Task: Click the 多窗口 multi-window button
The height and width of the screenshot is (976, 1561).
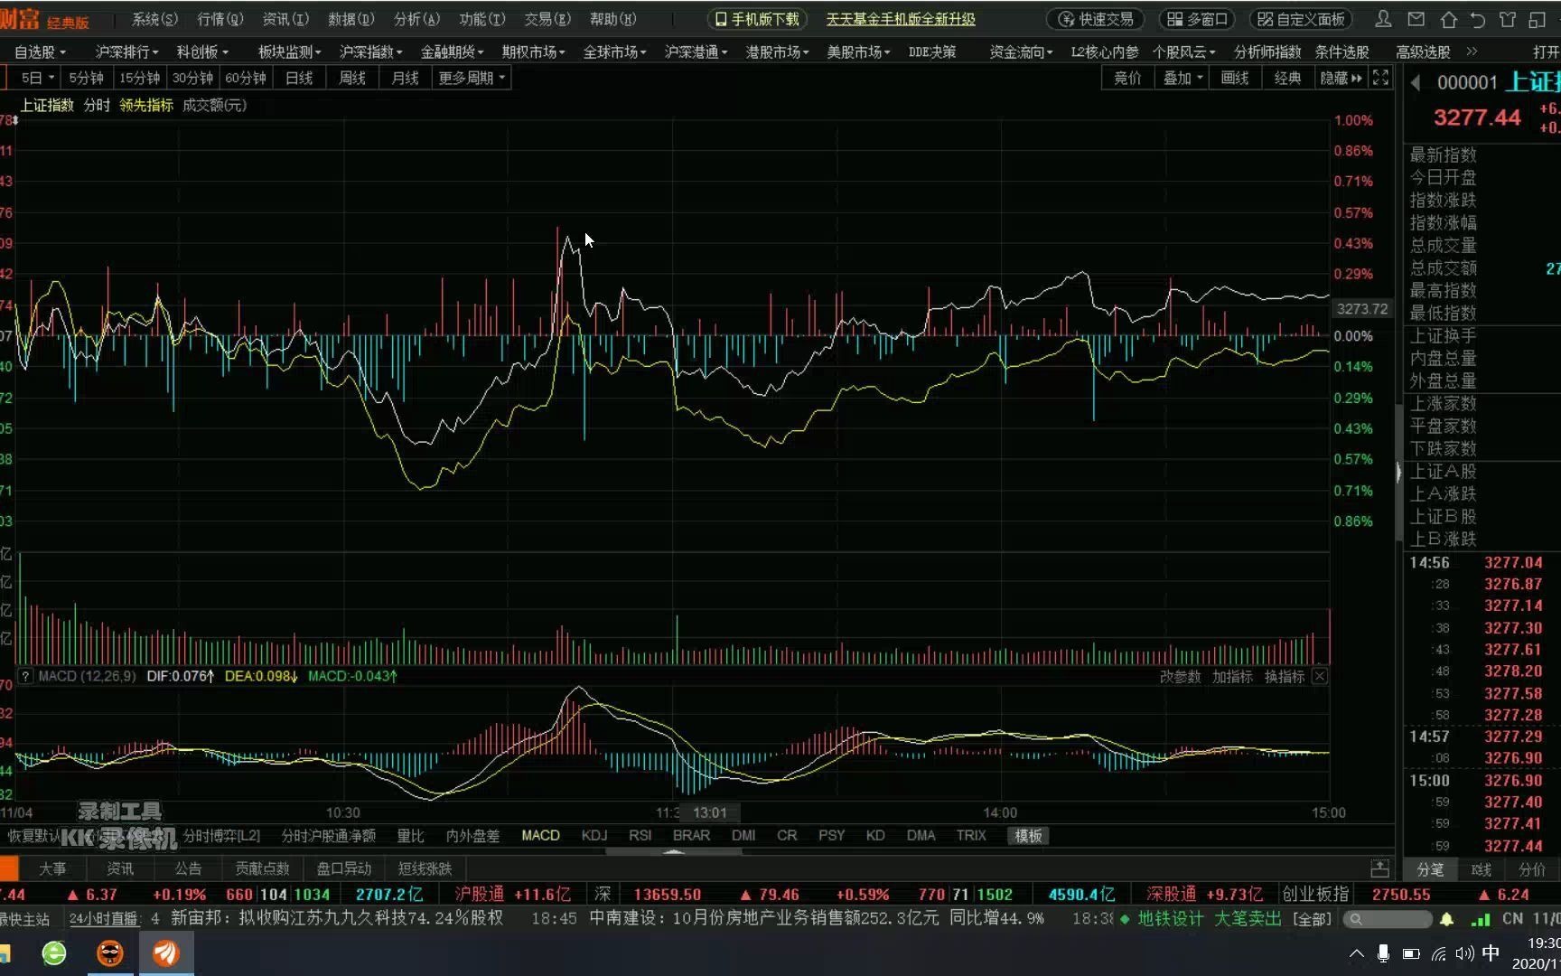Action: (1198, 19)
